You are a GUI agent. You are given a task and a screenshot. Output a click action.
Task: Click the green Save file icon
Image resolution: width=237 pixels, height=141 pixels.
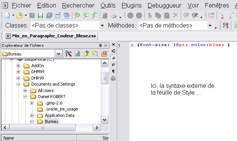pos(41,15)
